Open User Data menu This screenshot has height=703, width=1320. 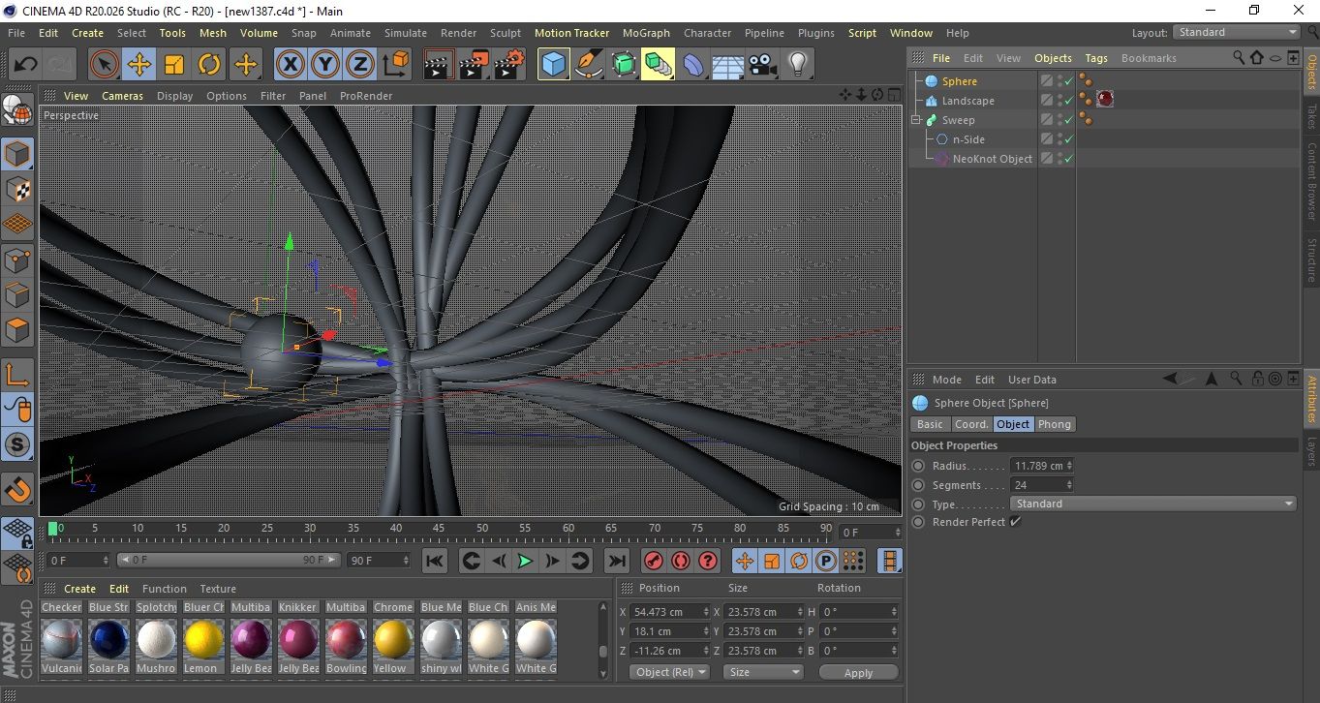tap(1032, 380)
